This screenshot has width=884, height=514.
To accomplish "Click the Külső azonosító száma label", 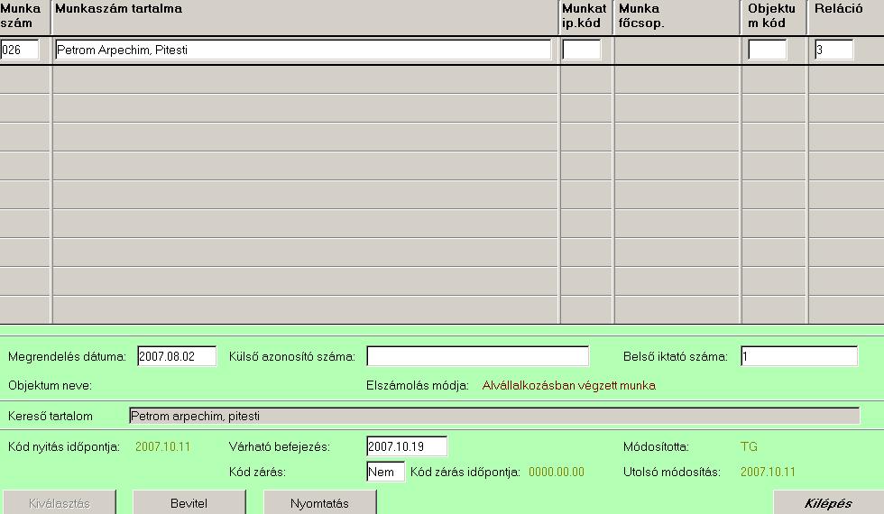I will [x=292, y=357].
